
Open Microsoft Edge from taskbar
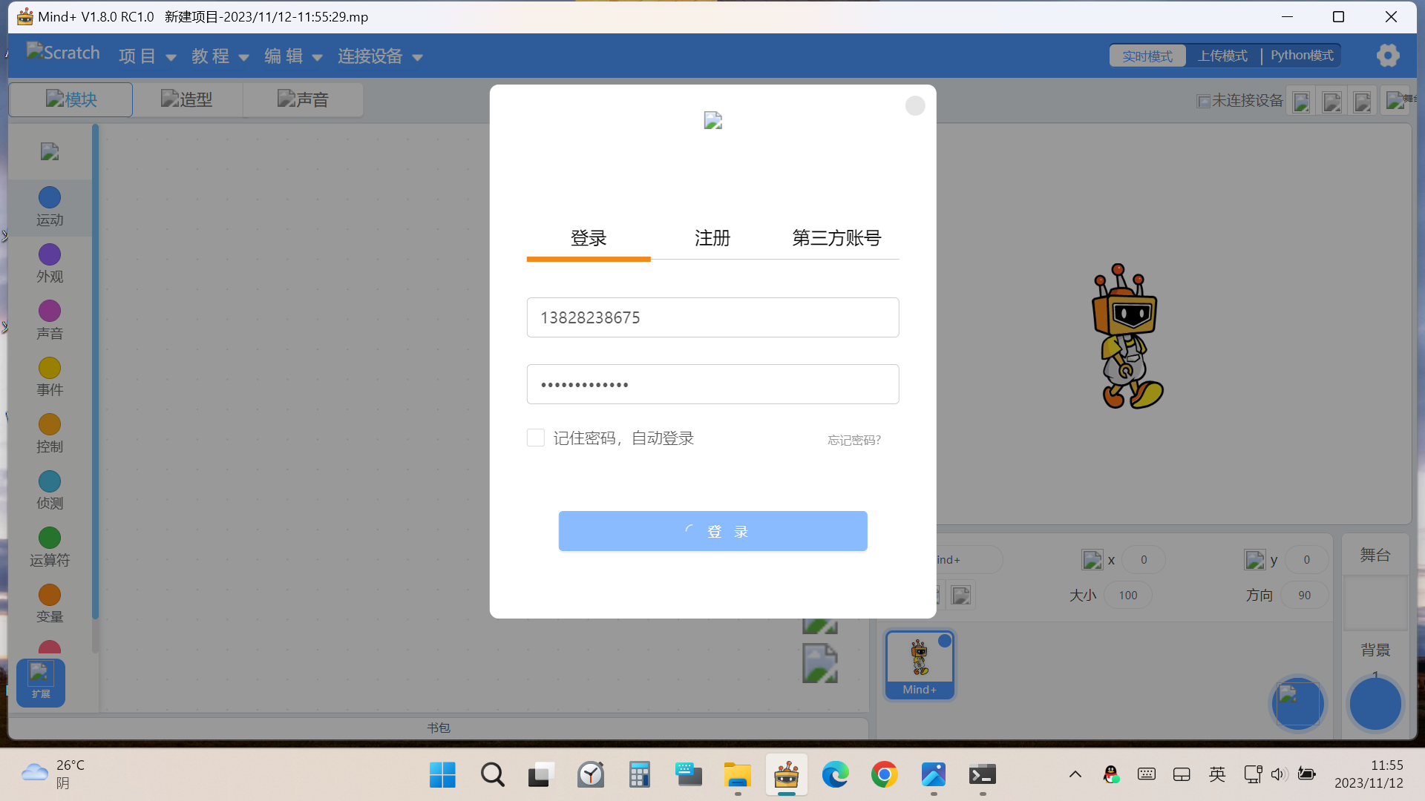835,775
